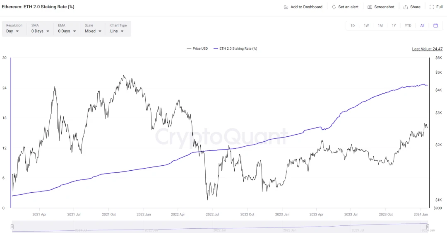Toggle ETH 2.0 Staking Rate legend series
Image resolution: width=447 pixels, height=237 pixels.
point(235,48)
